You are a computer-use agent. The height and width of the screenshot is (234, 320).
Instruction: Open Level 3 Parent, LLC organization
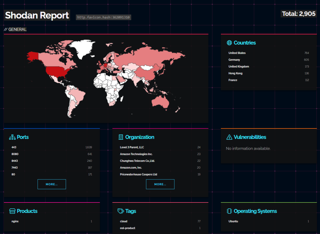[x=132, y=147]
